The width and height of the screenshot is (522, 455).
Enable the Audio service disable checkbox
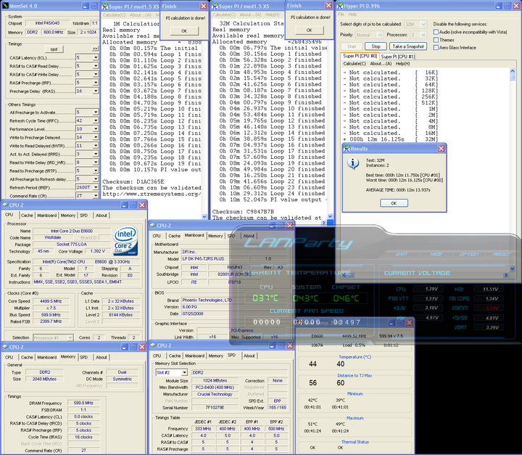436,32
